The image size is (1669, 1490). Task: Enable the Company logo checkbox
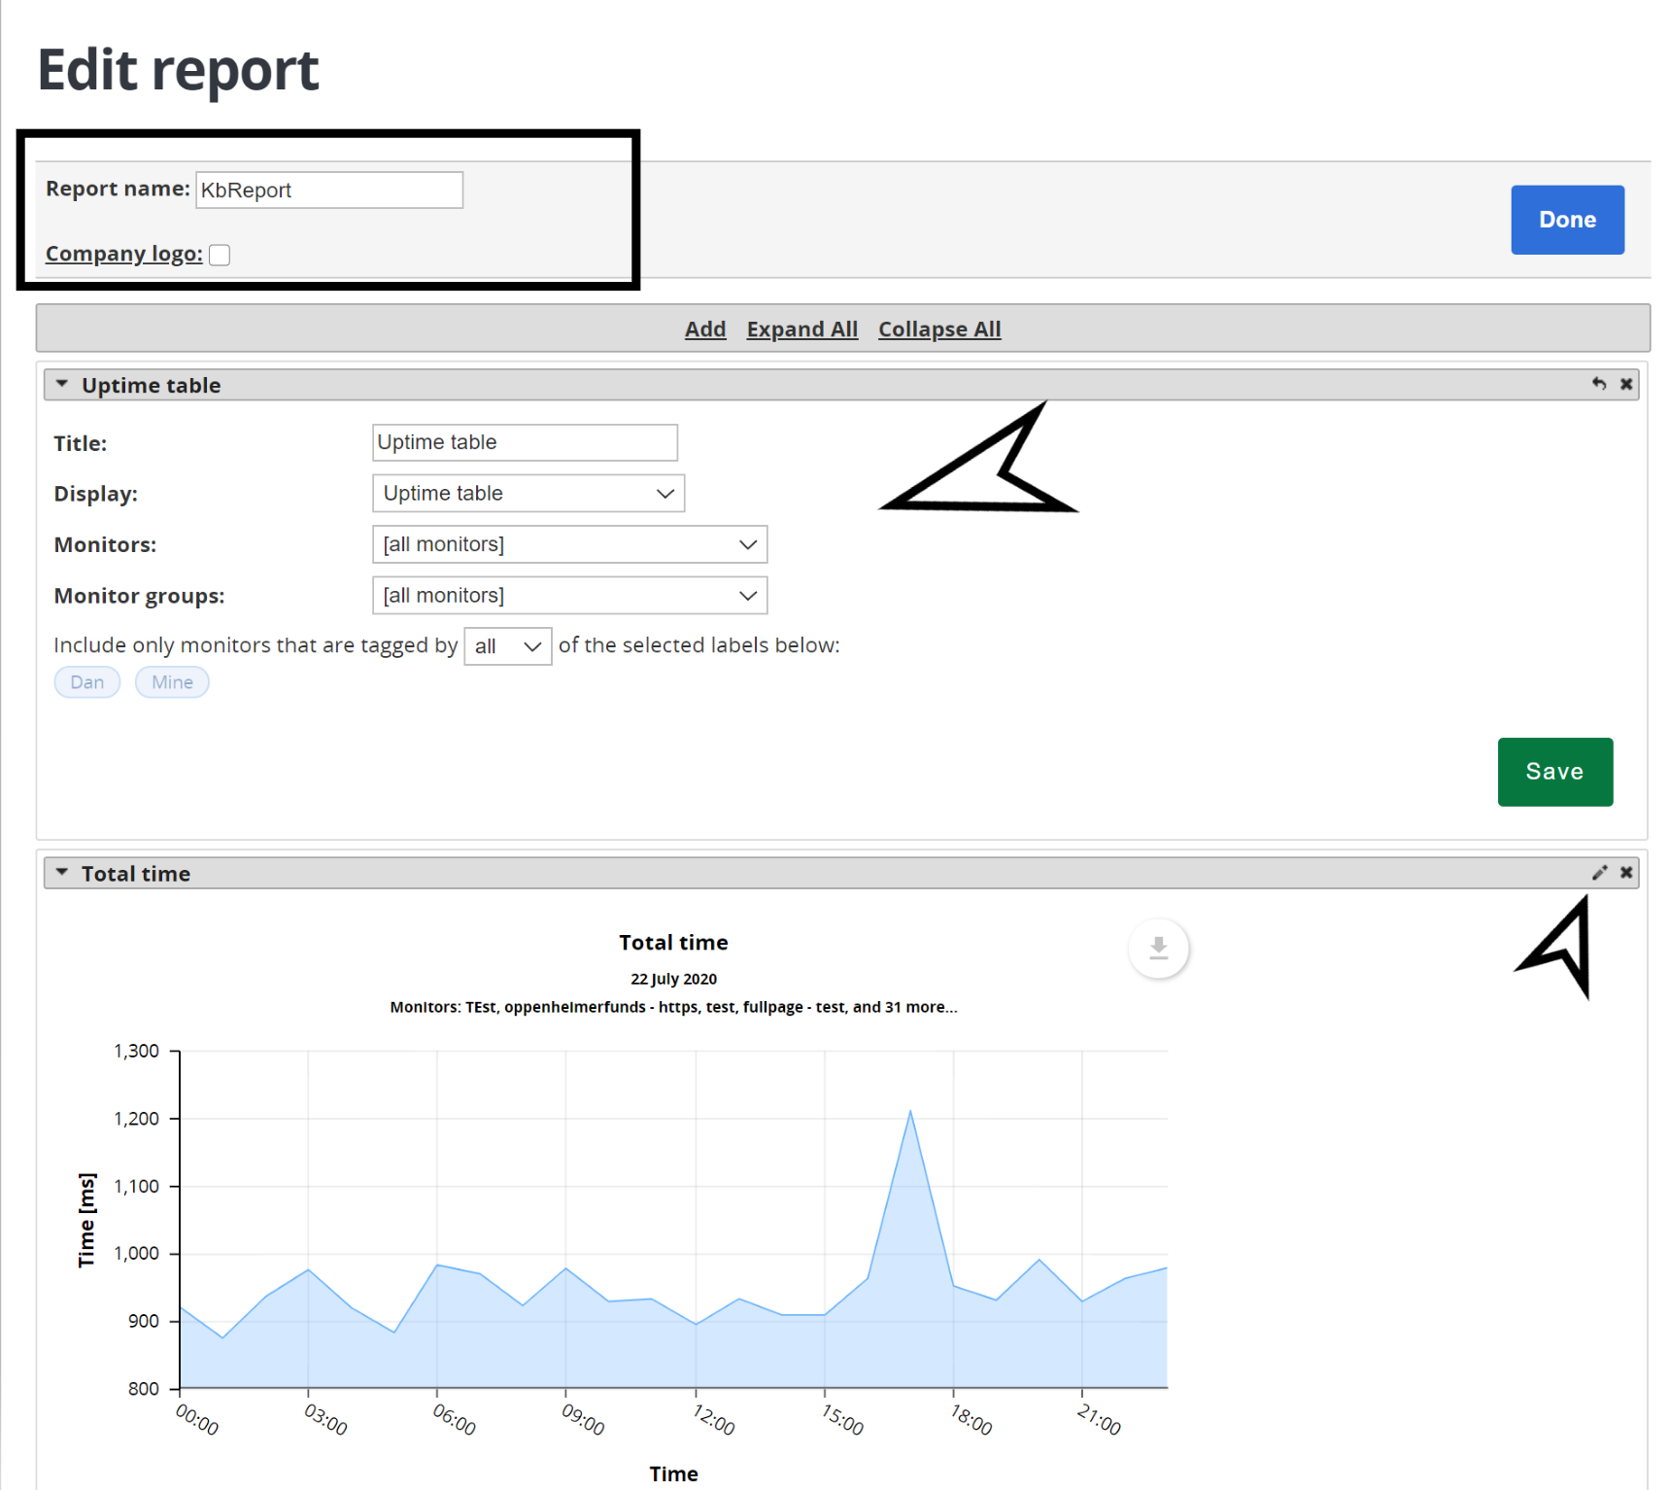tap(221, 255)
